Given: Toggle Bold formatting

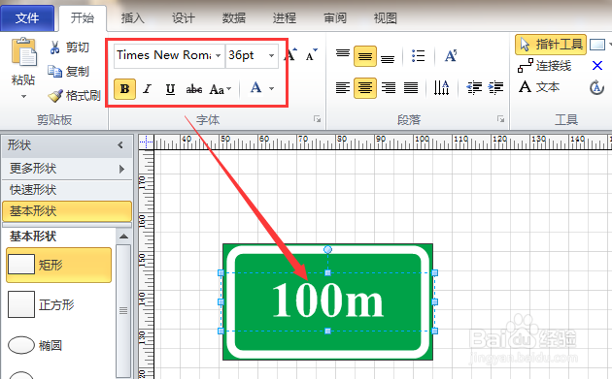Looking at the screenshot, I should pos(125,89).
